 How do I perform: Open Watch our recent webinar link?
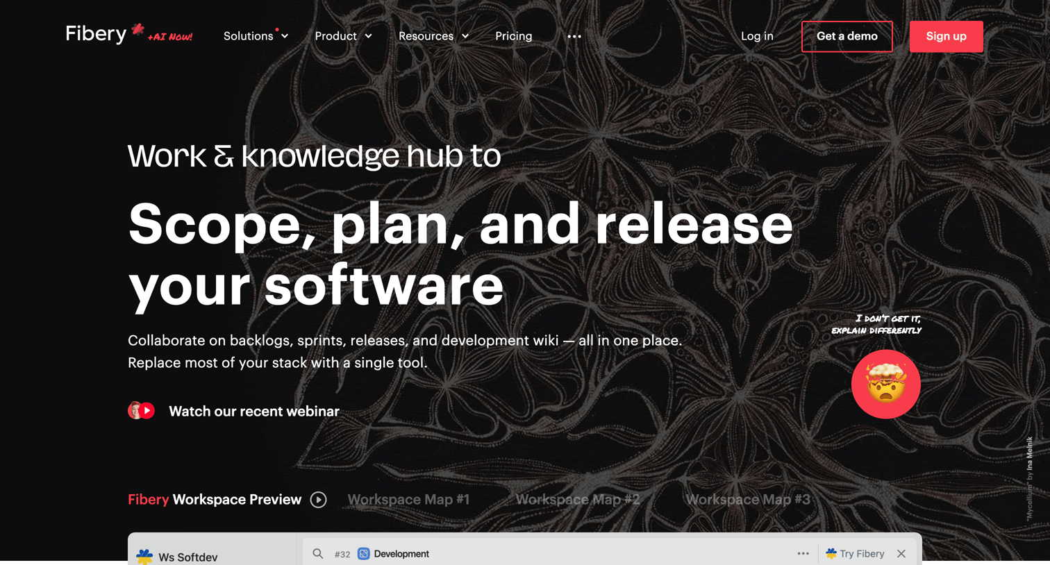coord(254,411)
